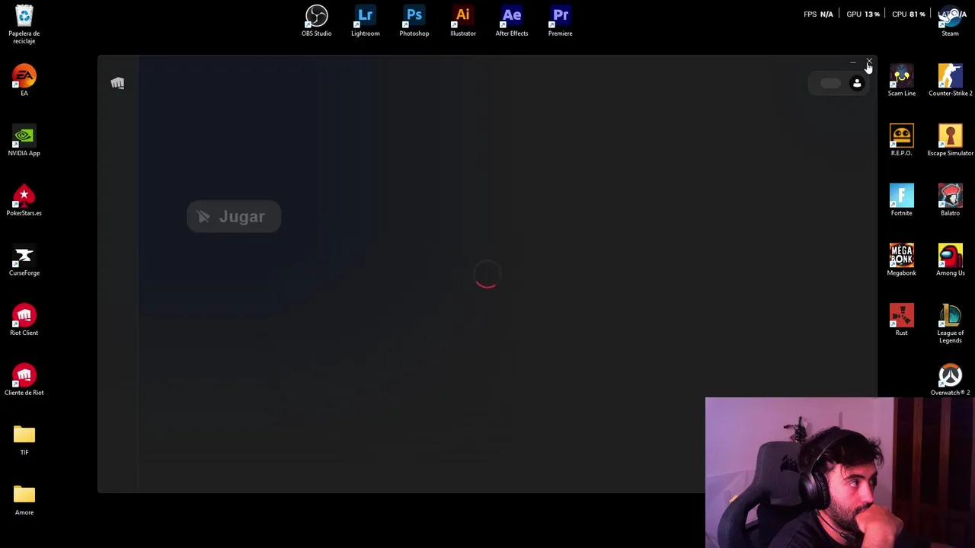Select the Steam desktop shortcut
Viewport: 975px width, 548px height.
pyautogui.click(x=951, y=21)
